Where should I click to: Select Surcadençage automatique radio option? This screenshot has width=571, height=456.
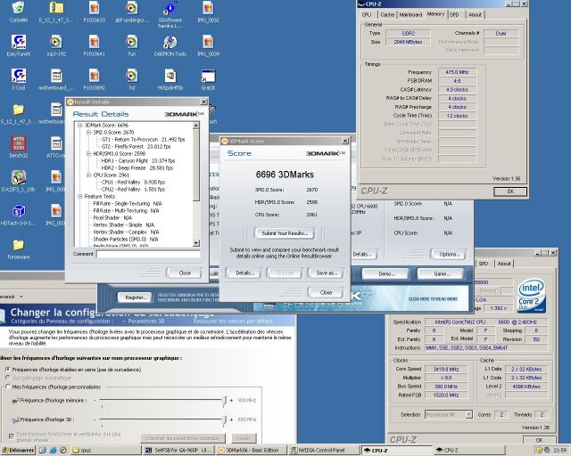pyautogui.click(x=8, y=378)
